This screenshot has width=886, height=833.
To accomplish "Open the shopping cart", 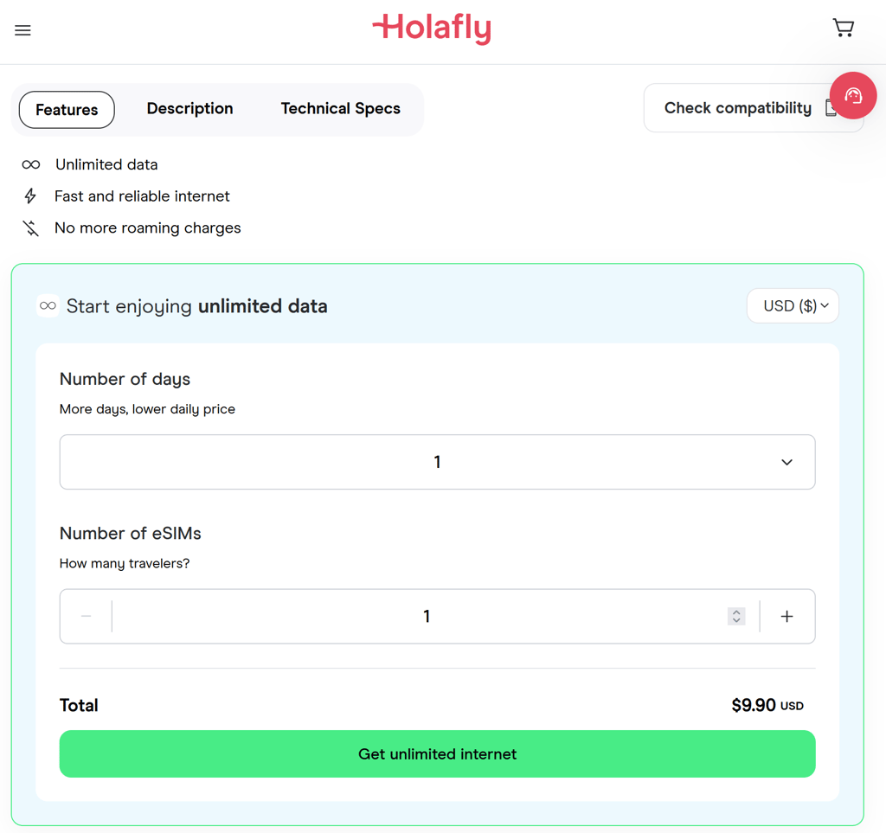I will (843, 28).
